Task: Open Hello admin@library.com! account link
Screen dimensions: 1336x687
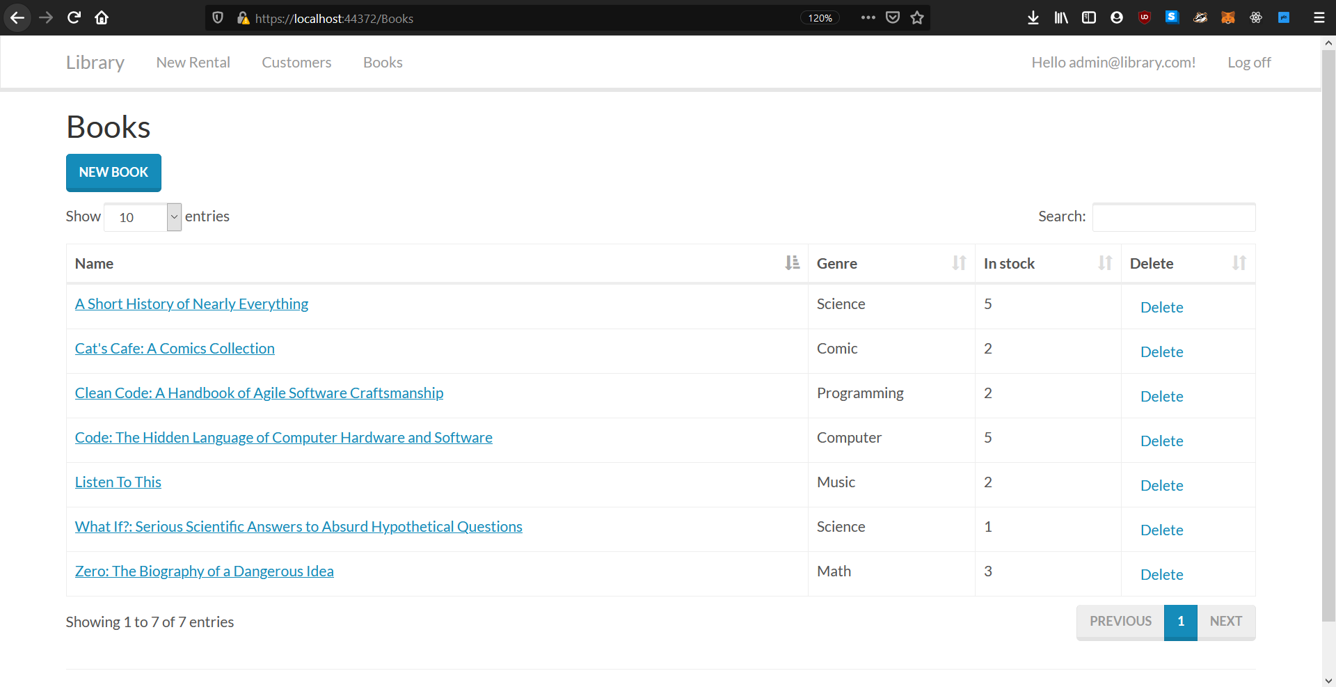Action: coord(1113,63)
